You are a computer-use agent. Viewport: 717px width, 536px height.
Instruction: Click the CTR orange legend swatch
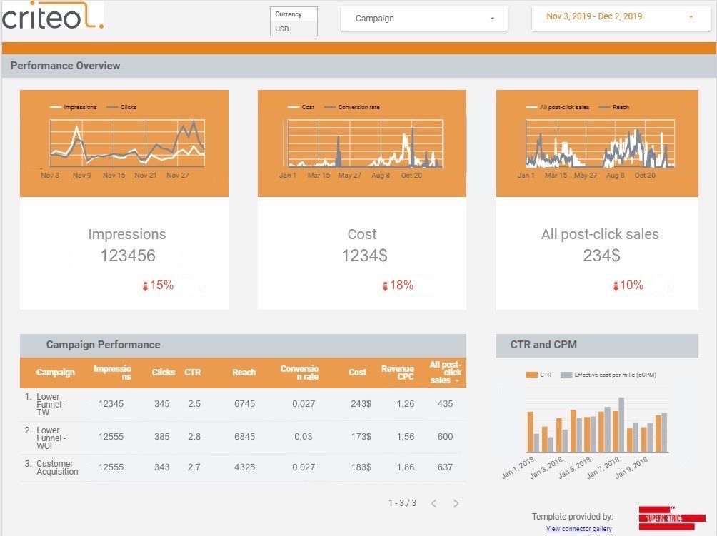[531, 375]
